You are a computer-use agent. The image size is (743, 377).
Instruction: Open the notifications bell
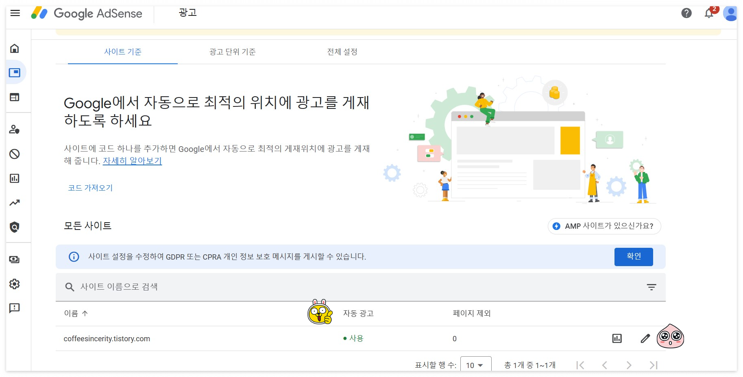coord(709,13)
